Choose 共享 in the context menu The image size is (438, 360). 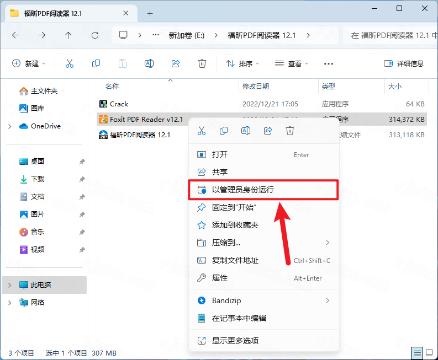[263, 172]
